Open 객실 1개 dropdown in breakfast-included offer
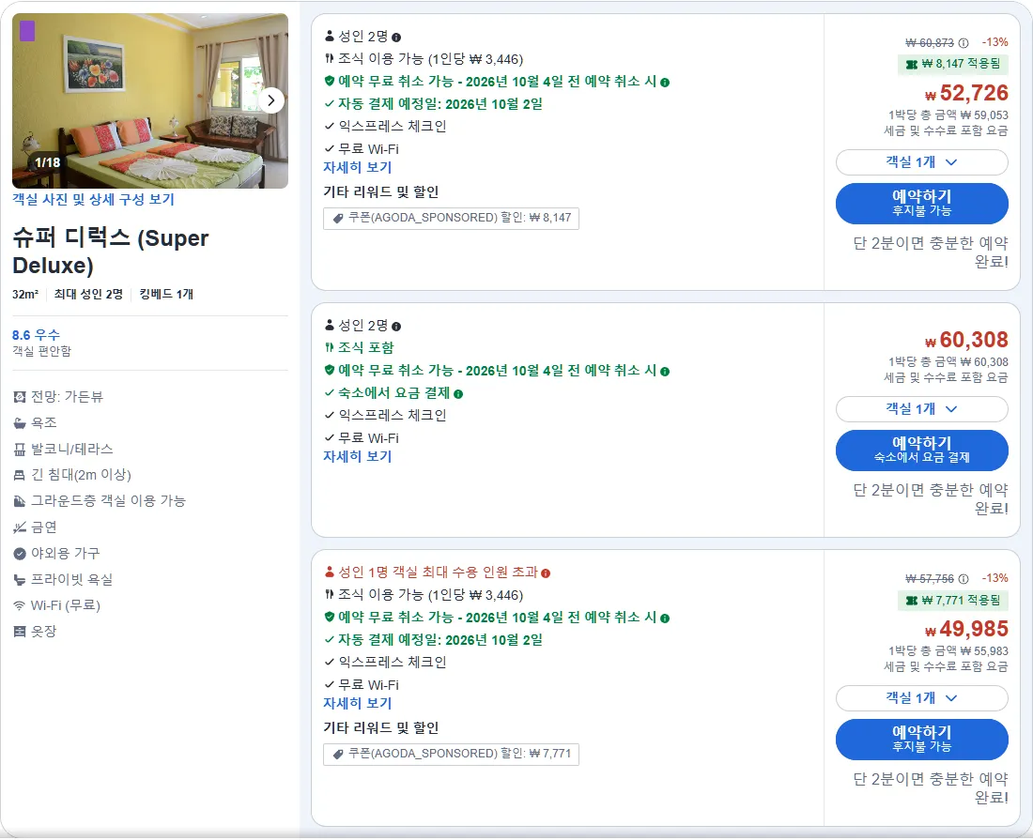Image resolution: width=1033 pixels, height=840 pixels. coord(921,409)
